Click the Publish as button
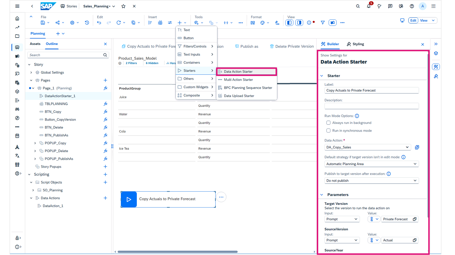The width and height of the screenshot is (455, 255). pos(247,46)
